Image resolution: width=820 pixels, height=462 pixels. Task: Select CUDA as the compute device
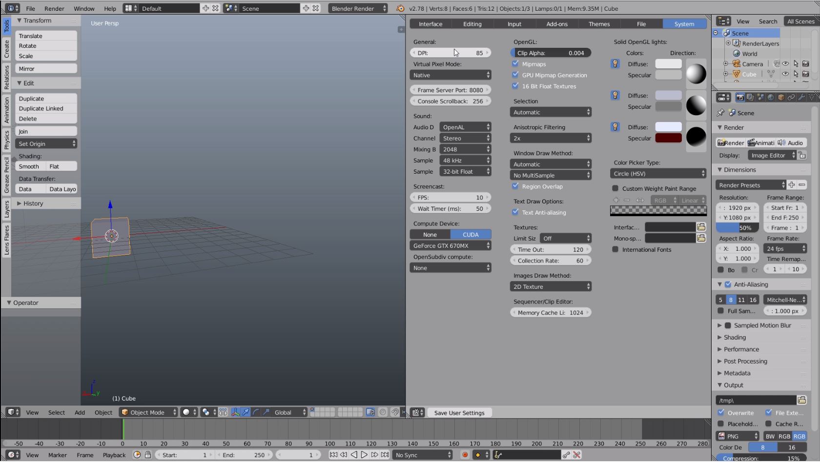pos(470,234)
